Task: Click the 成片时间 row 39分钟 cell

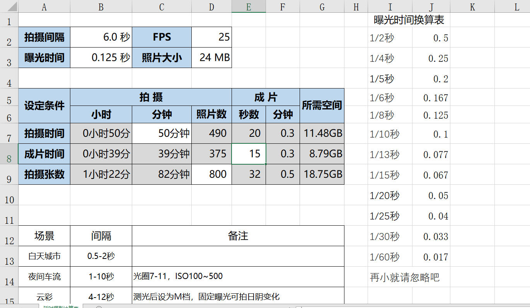Action: click(162, 153)
